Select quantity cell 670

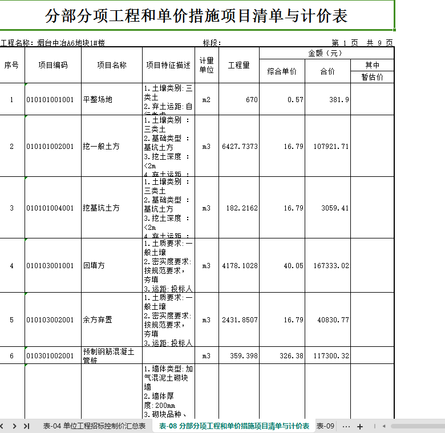239,99
